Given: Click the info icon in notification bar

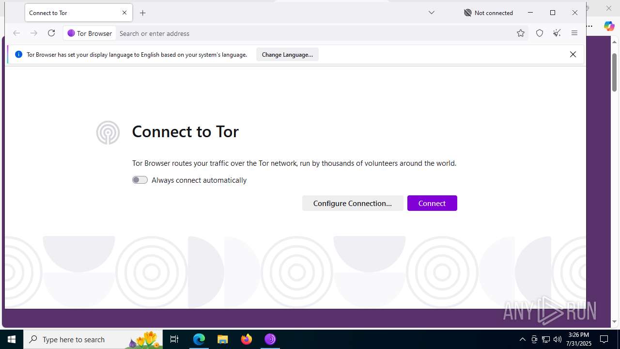Looking at the screenshot, I should [18, 54].
